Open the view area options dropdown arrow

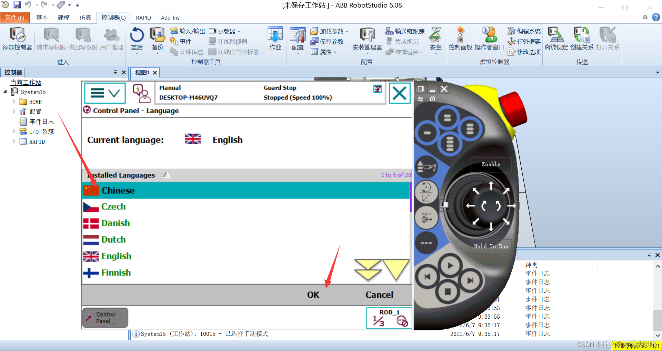tap(658, 72)
